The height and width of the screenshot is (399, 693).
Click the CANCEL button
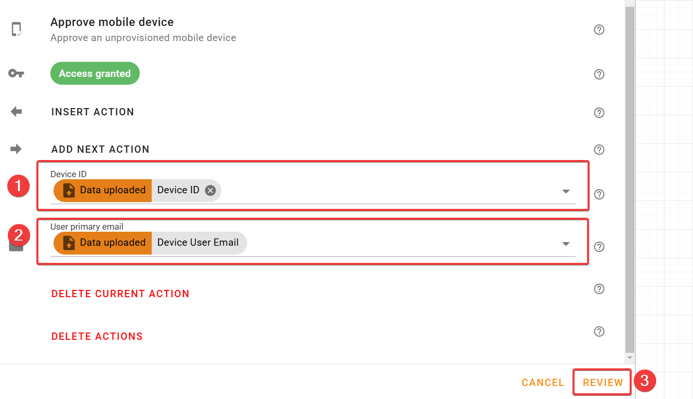pos(543,382)
